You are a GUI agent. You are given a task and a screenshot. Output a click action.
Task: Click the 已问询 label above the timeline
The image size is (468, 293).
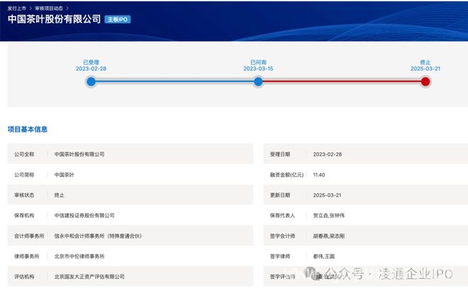coord(258,62)
